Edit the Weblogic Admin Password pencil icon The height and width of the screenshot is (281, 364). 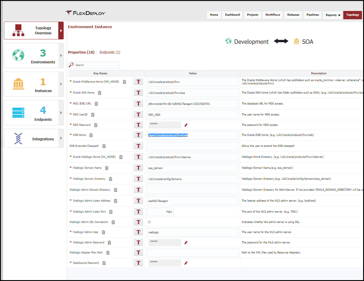pyautogui.click(x=186, y=243)
